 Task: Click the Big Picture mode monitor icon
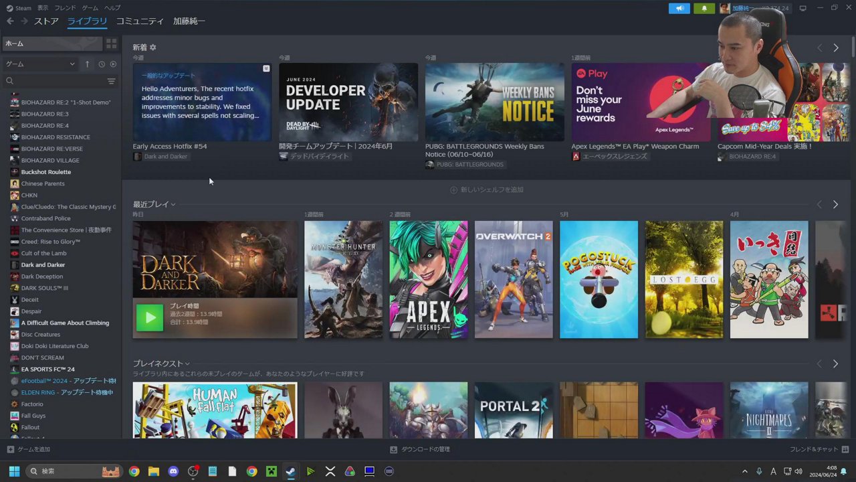coord(802,8)
